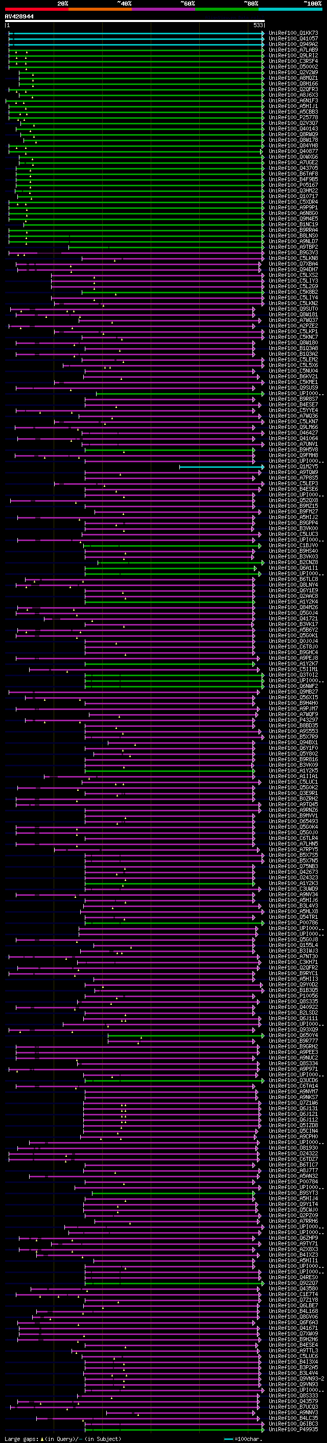Viewport: 327px width, 1443px height.
Task: Select the UniRef100_O46427 label
Action: pyautogui.click(x=293, y=433)
